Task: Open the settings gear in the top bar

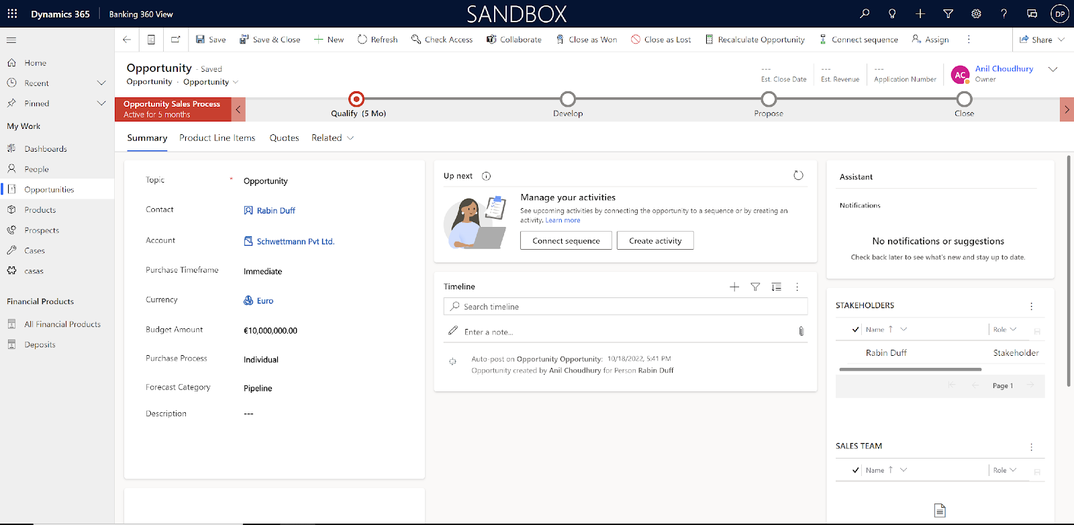Action: 976,13
